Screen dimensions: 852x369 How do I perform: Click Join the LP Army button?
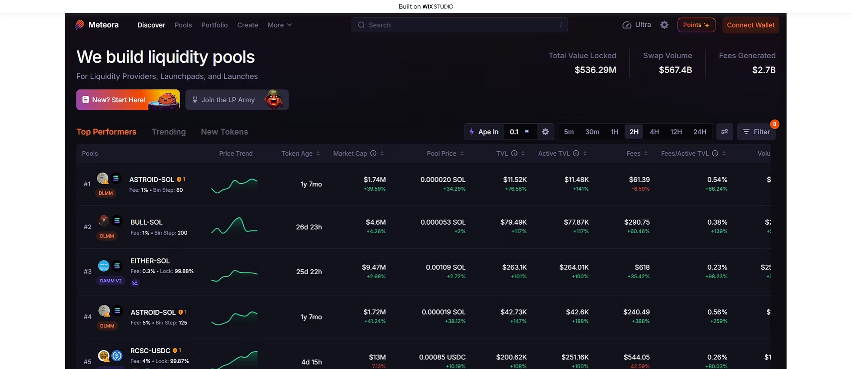point(237,100)
